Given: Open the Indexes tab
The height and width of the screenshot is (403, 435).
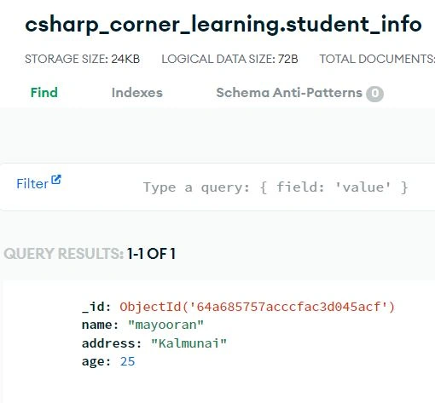Looking at the screenshot, I should (x=137, y=93).
